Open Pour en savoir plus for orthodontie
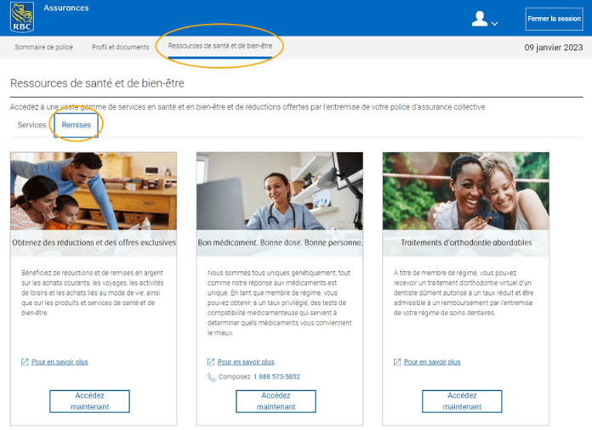This screenshot has height=430, width=592. pos(432,362)
